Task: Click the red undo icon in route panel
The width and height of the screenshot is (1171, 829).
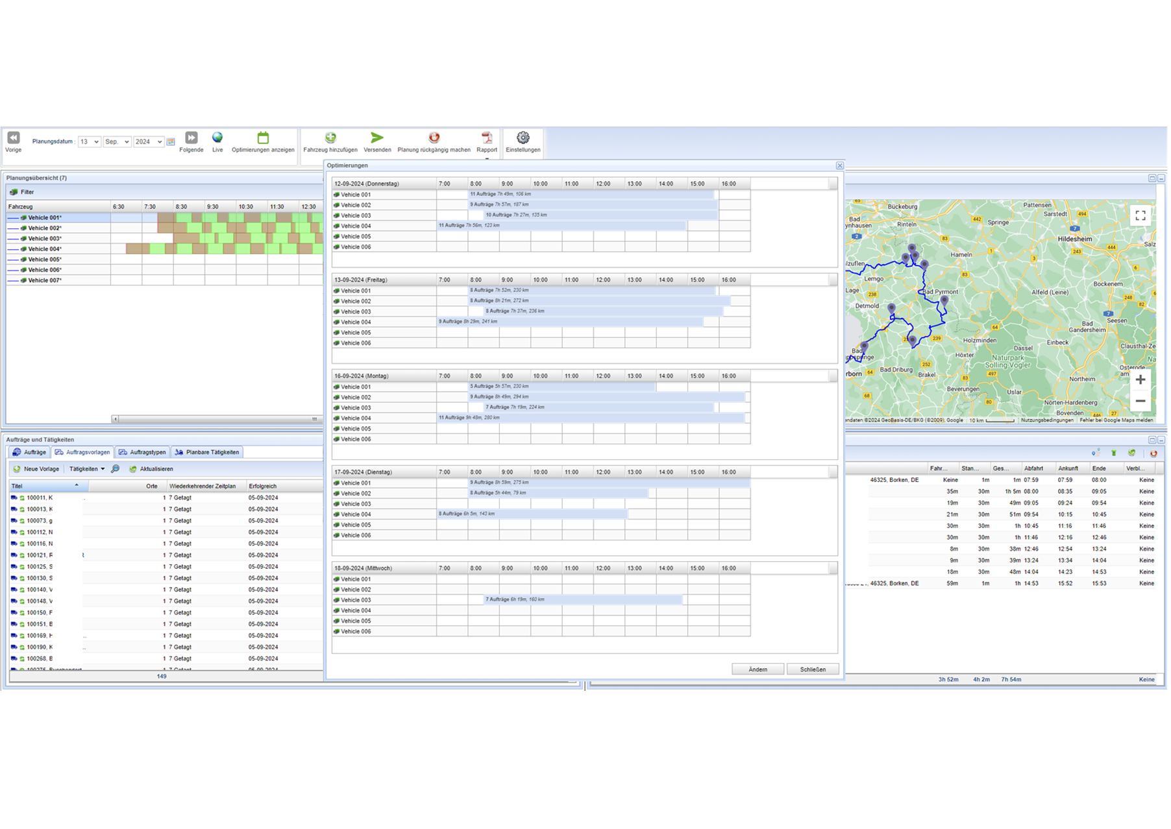Action: [x=1153, y=453]
